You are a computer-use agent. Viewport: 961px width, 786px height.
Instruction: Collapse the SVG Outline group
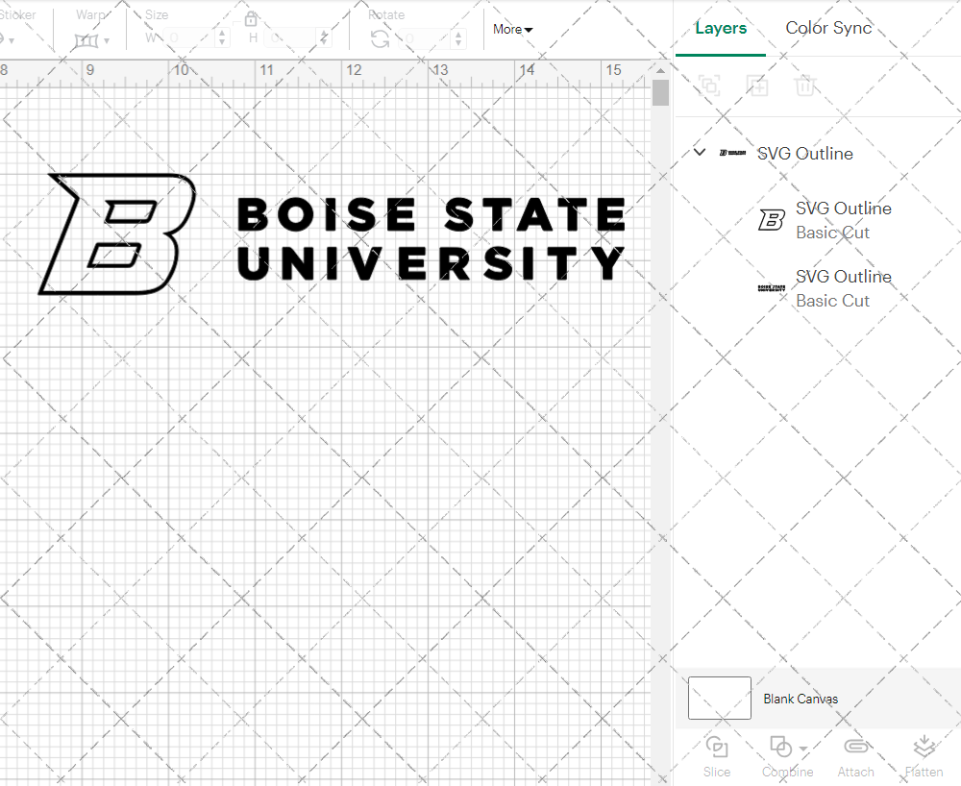click(700, 152)
